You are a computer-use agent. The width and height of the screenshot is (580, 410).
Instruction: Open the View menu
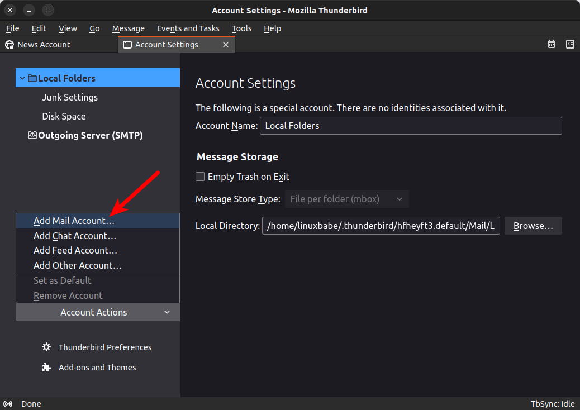pos(68,28)
